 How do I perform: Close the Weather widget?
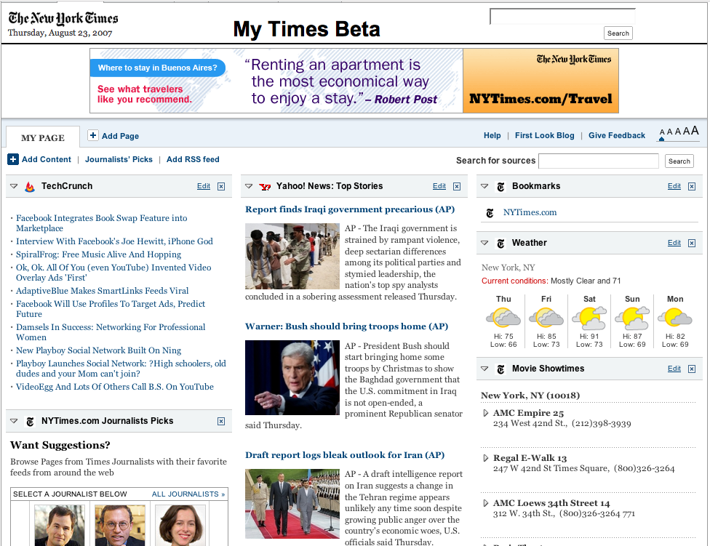click(x=692, y=243)
